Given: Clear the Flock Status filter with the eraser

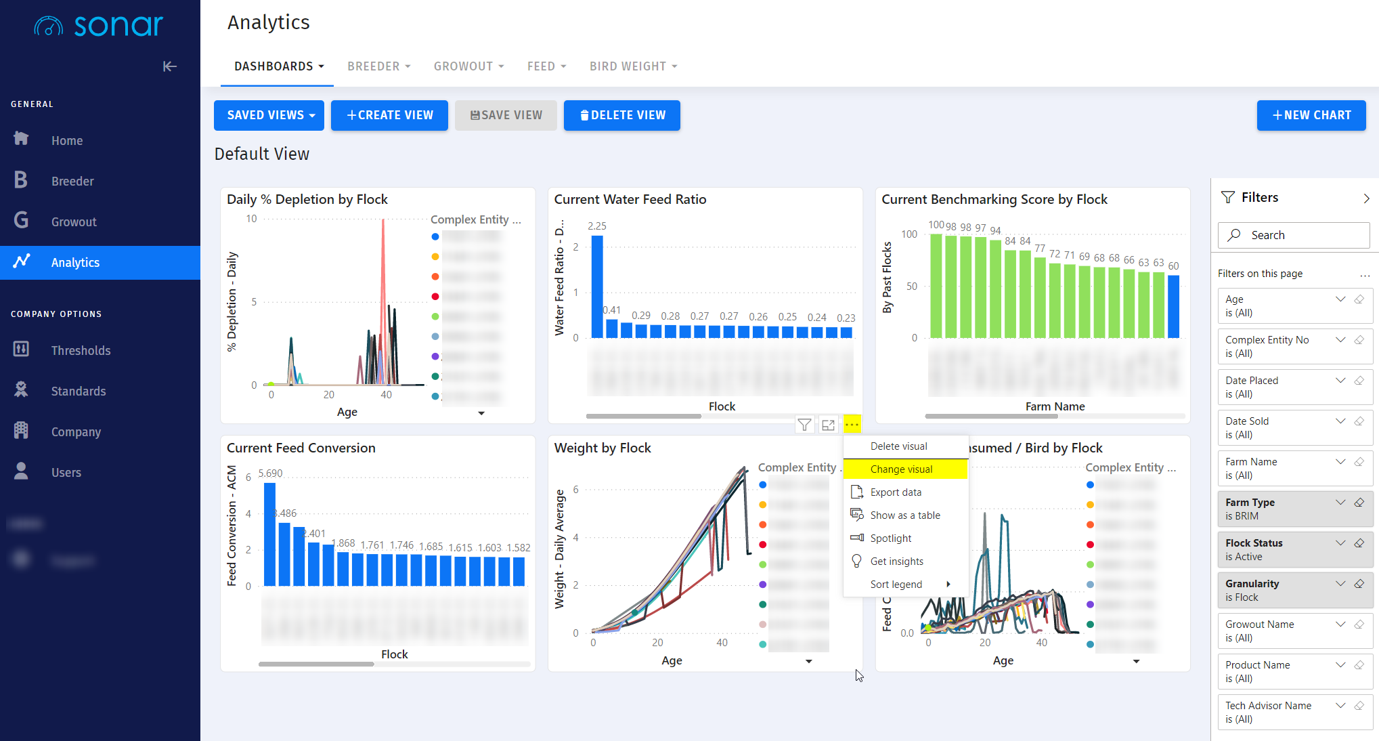Looking at the screenshot, I should (x=1359, y=543).
